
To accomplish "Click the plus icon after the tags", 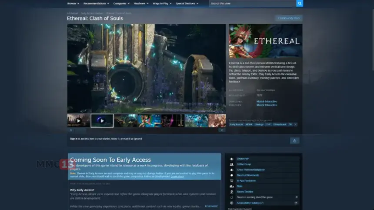I will pyautogui.click(x=296, y=124).
